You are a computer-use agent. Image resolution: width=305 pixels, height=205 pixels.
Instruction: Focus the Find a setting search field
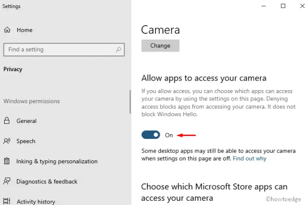coord(59,49)
